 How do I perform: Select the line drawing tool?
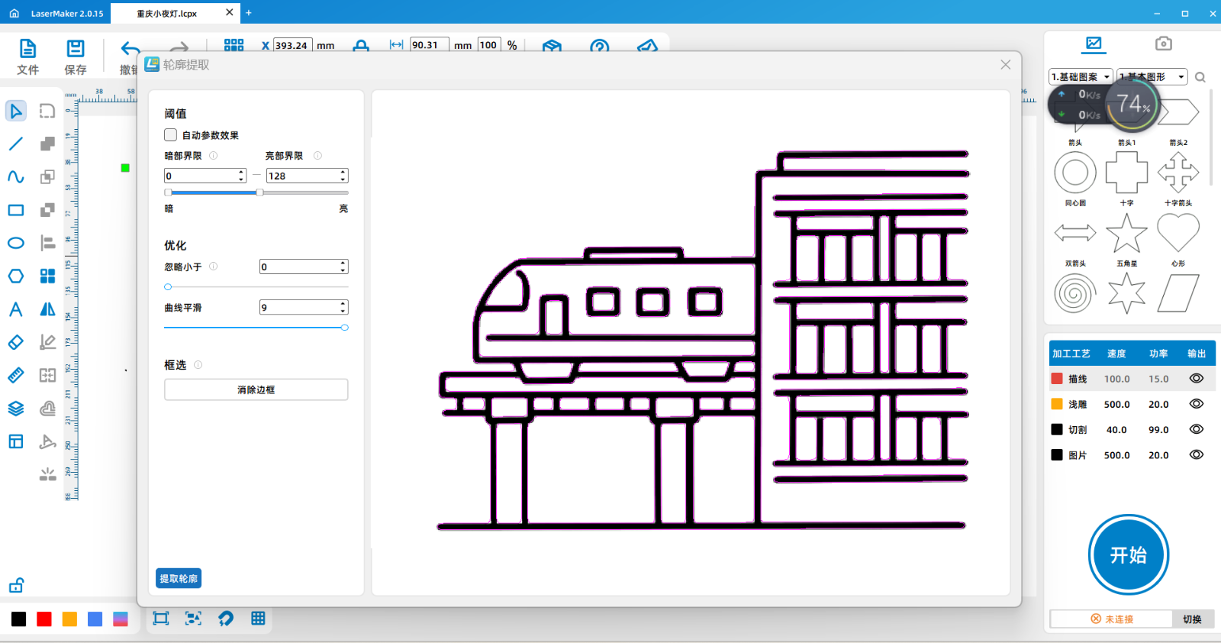pos(16,144)
